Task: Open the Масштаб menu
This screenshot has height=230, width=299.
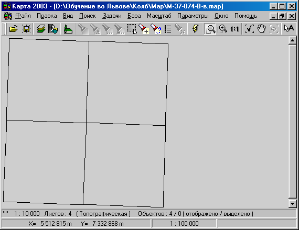Action: (159, 16)
